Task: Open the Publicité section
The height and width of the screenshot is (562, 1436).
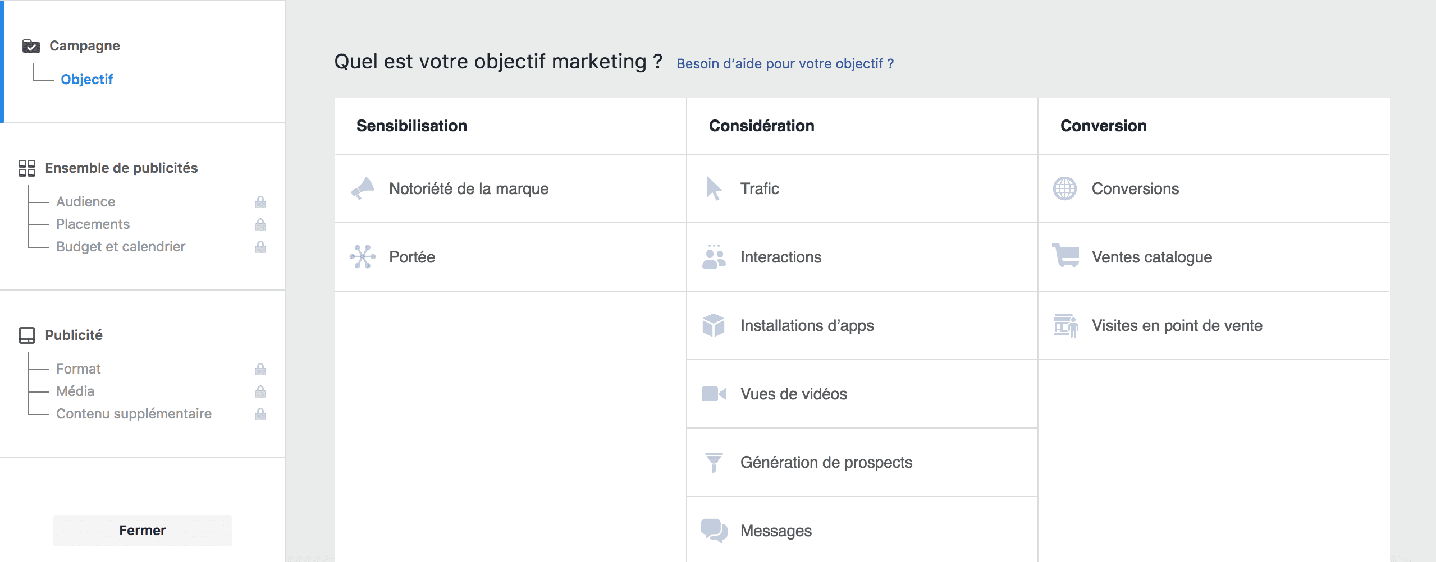Action: click(x=74, y=335)
